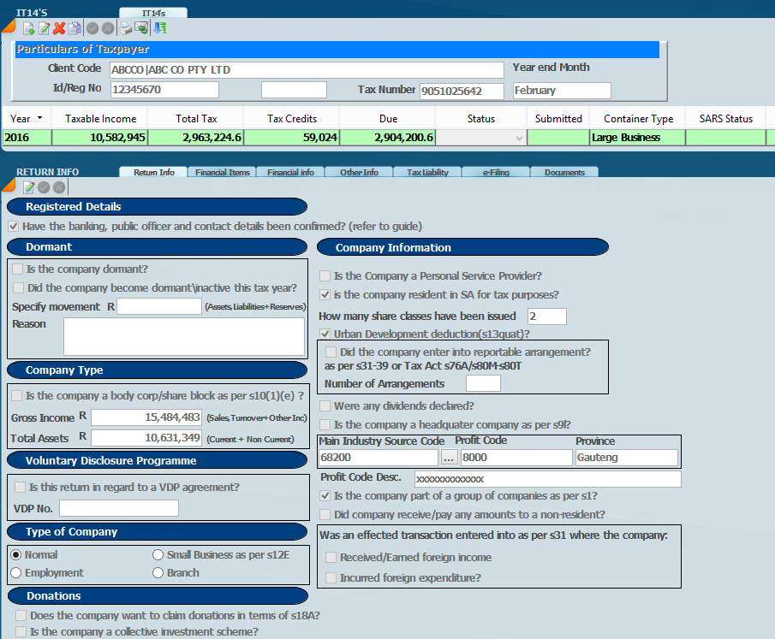Click the Taxable Income column header
This screenshot has height=639, width=775.
point(101,119)
